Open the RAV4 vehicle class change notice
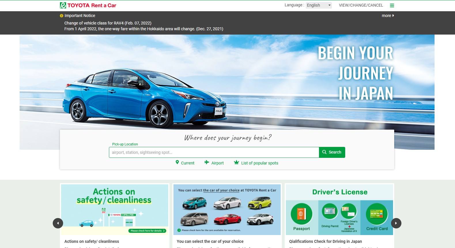 pyautogui.click(x=108, y=23)
